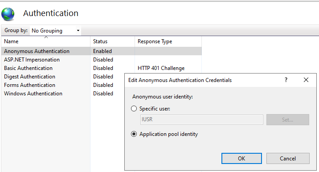Click the IUSR user name field
Viewport: 319px width, 172px height.
(x=202, y=119)
